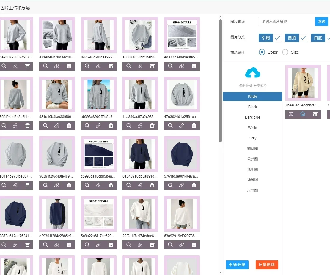Viewport: 330px width, 275px height.
Task: Select the Color attribute radio button
Action: pos(262,52)
